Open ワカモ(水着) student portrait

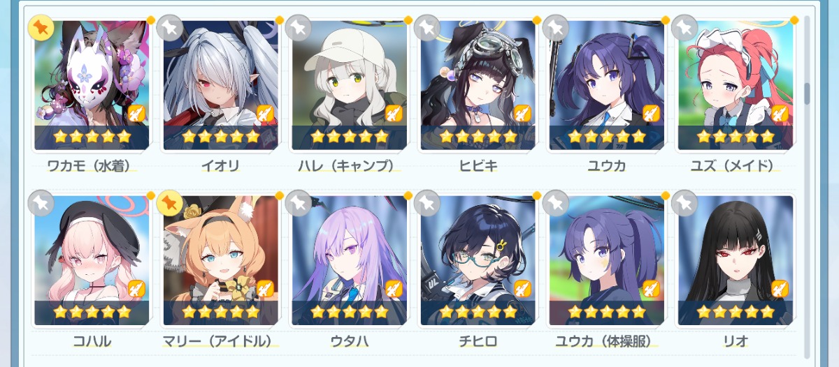[x=92, y=85]
